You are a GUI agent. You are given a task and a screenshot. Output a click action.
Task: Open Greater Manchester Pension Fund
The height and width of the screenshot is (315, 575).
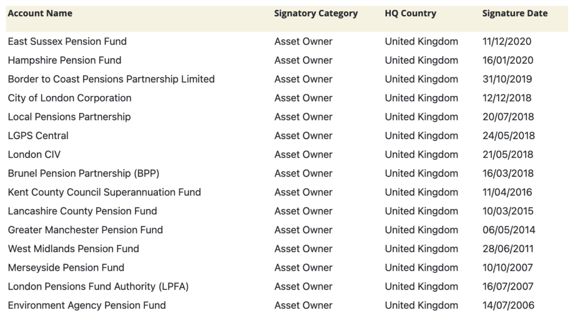click(85, 230)
